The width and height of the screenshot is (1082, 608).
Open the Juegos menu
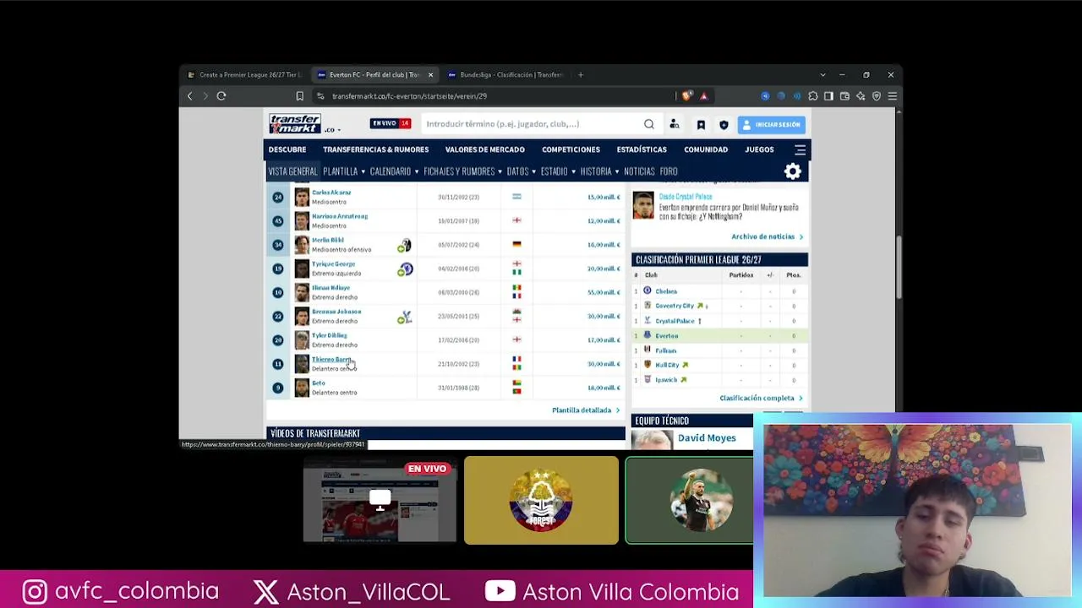tap(759, 149)
